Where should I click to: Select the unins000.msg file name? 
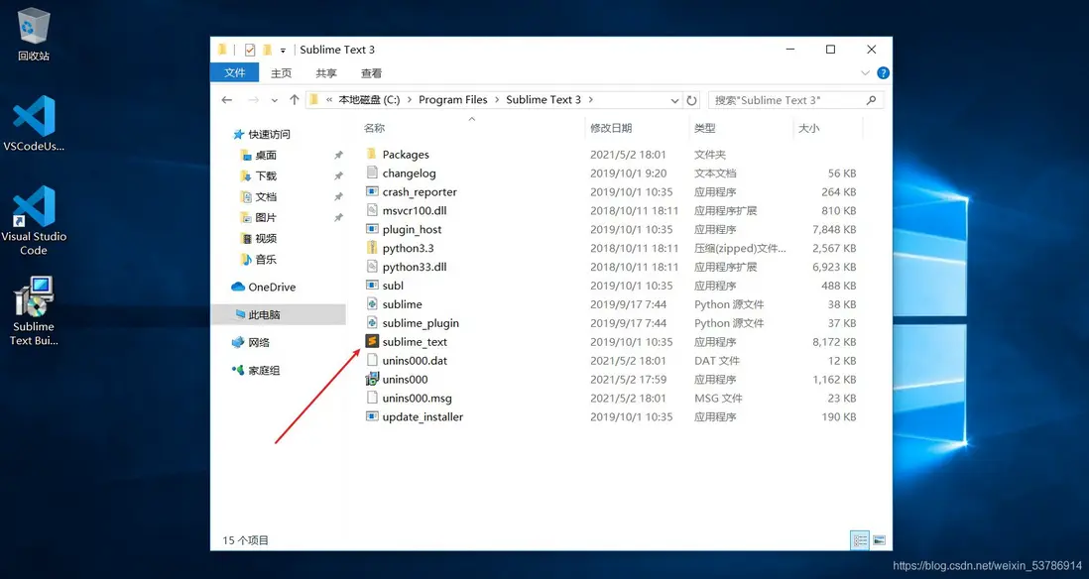[417, 398]
